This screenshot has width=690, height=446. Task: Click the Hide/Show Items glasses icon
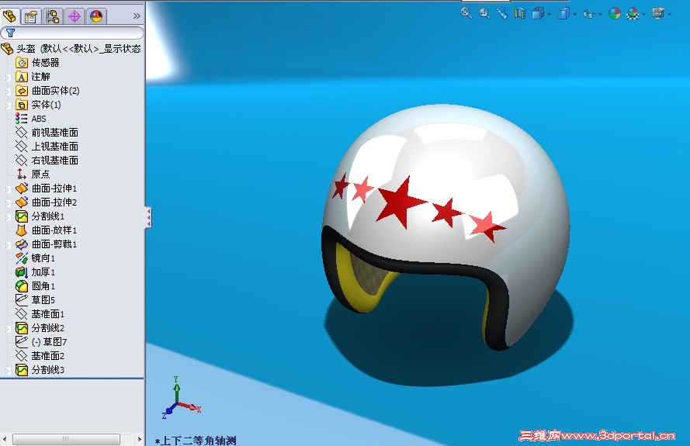click(588, 14)
